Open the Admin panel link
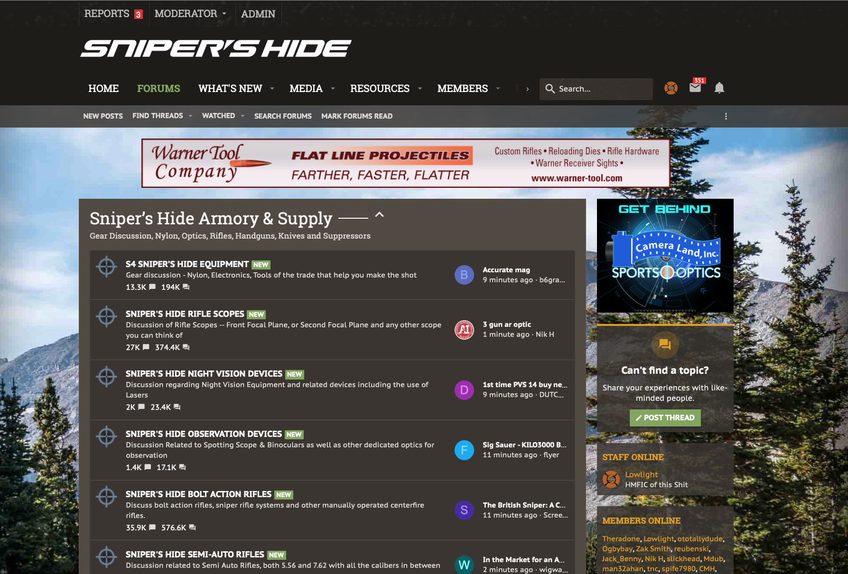Screen dimensions: 848x574 pos(258,14)
